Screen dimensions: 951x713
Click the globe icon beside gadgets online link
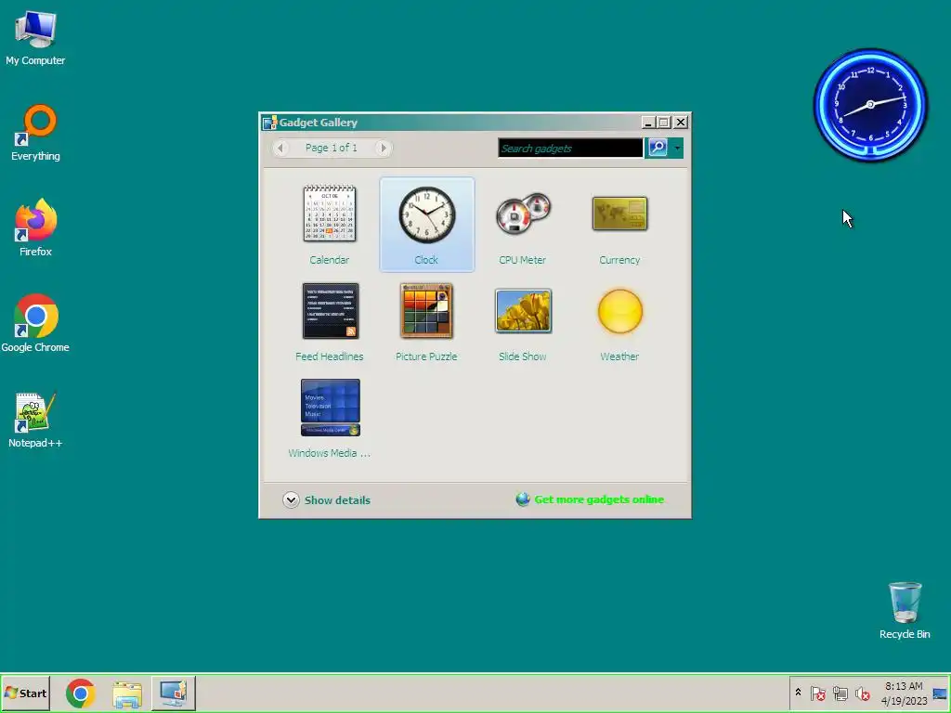(523, 499)
